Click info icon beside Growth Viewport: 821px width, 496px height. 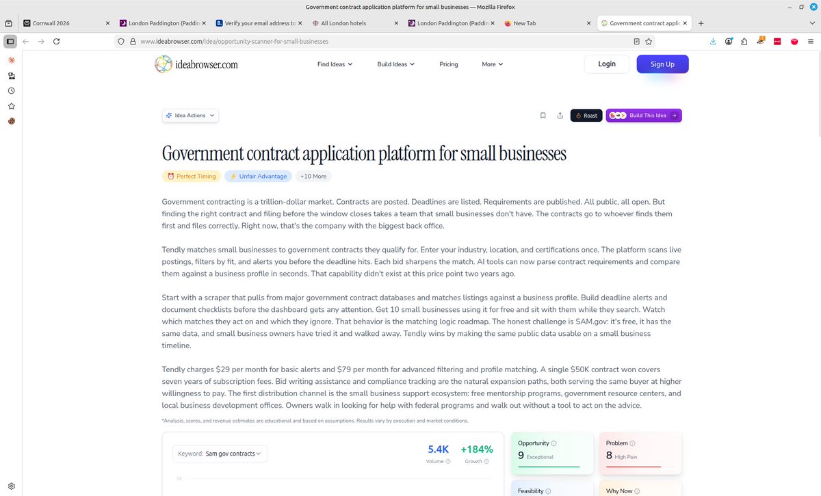pos(488,461)
